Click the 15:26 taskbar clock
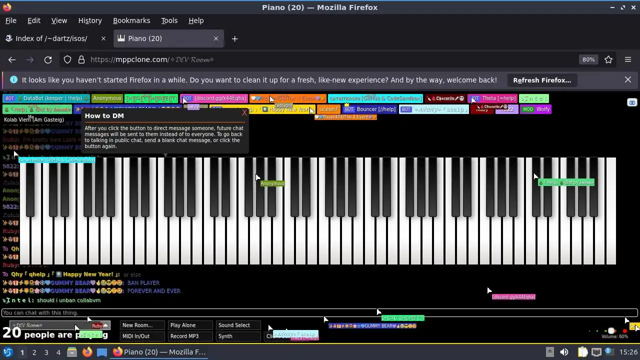 [628, 352]
